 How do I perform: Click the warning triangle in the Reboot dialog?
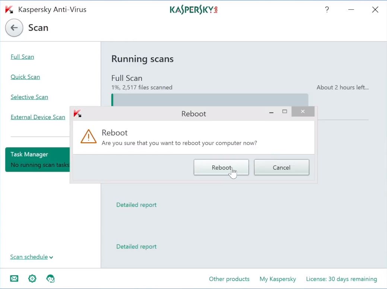[88, 137]
